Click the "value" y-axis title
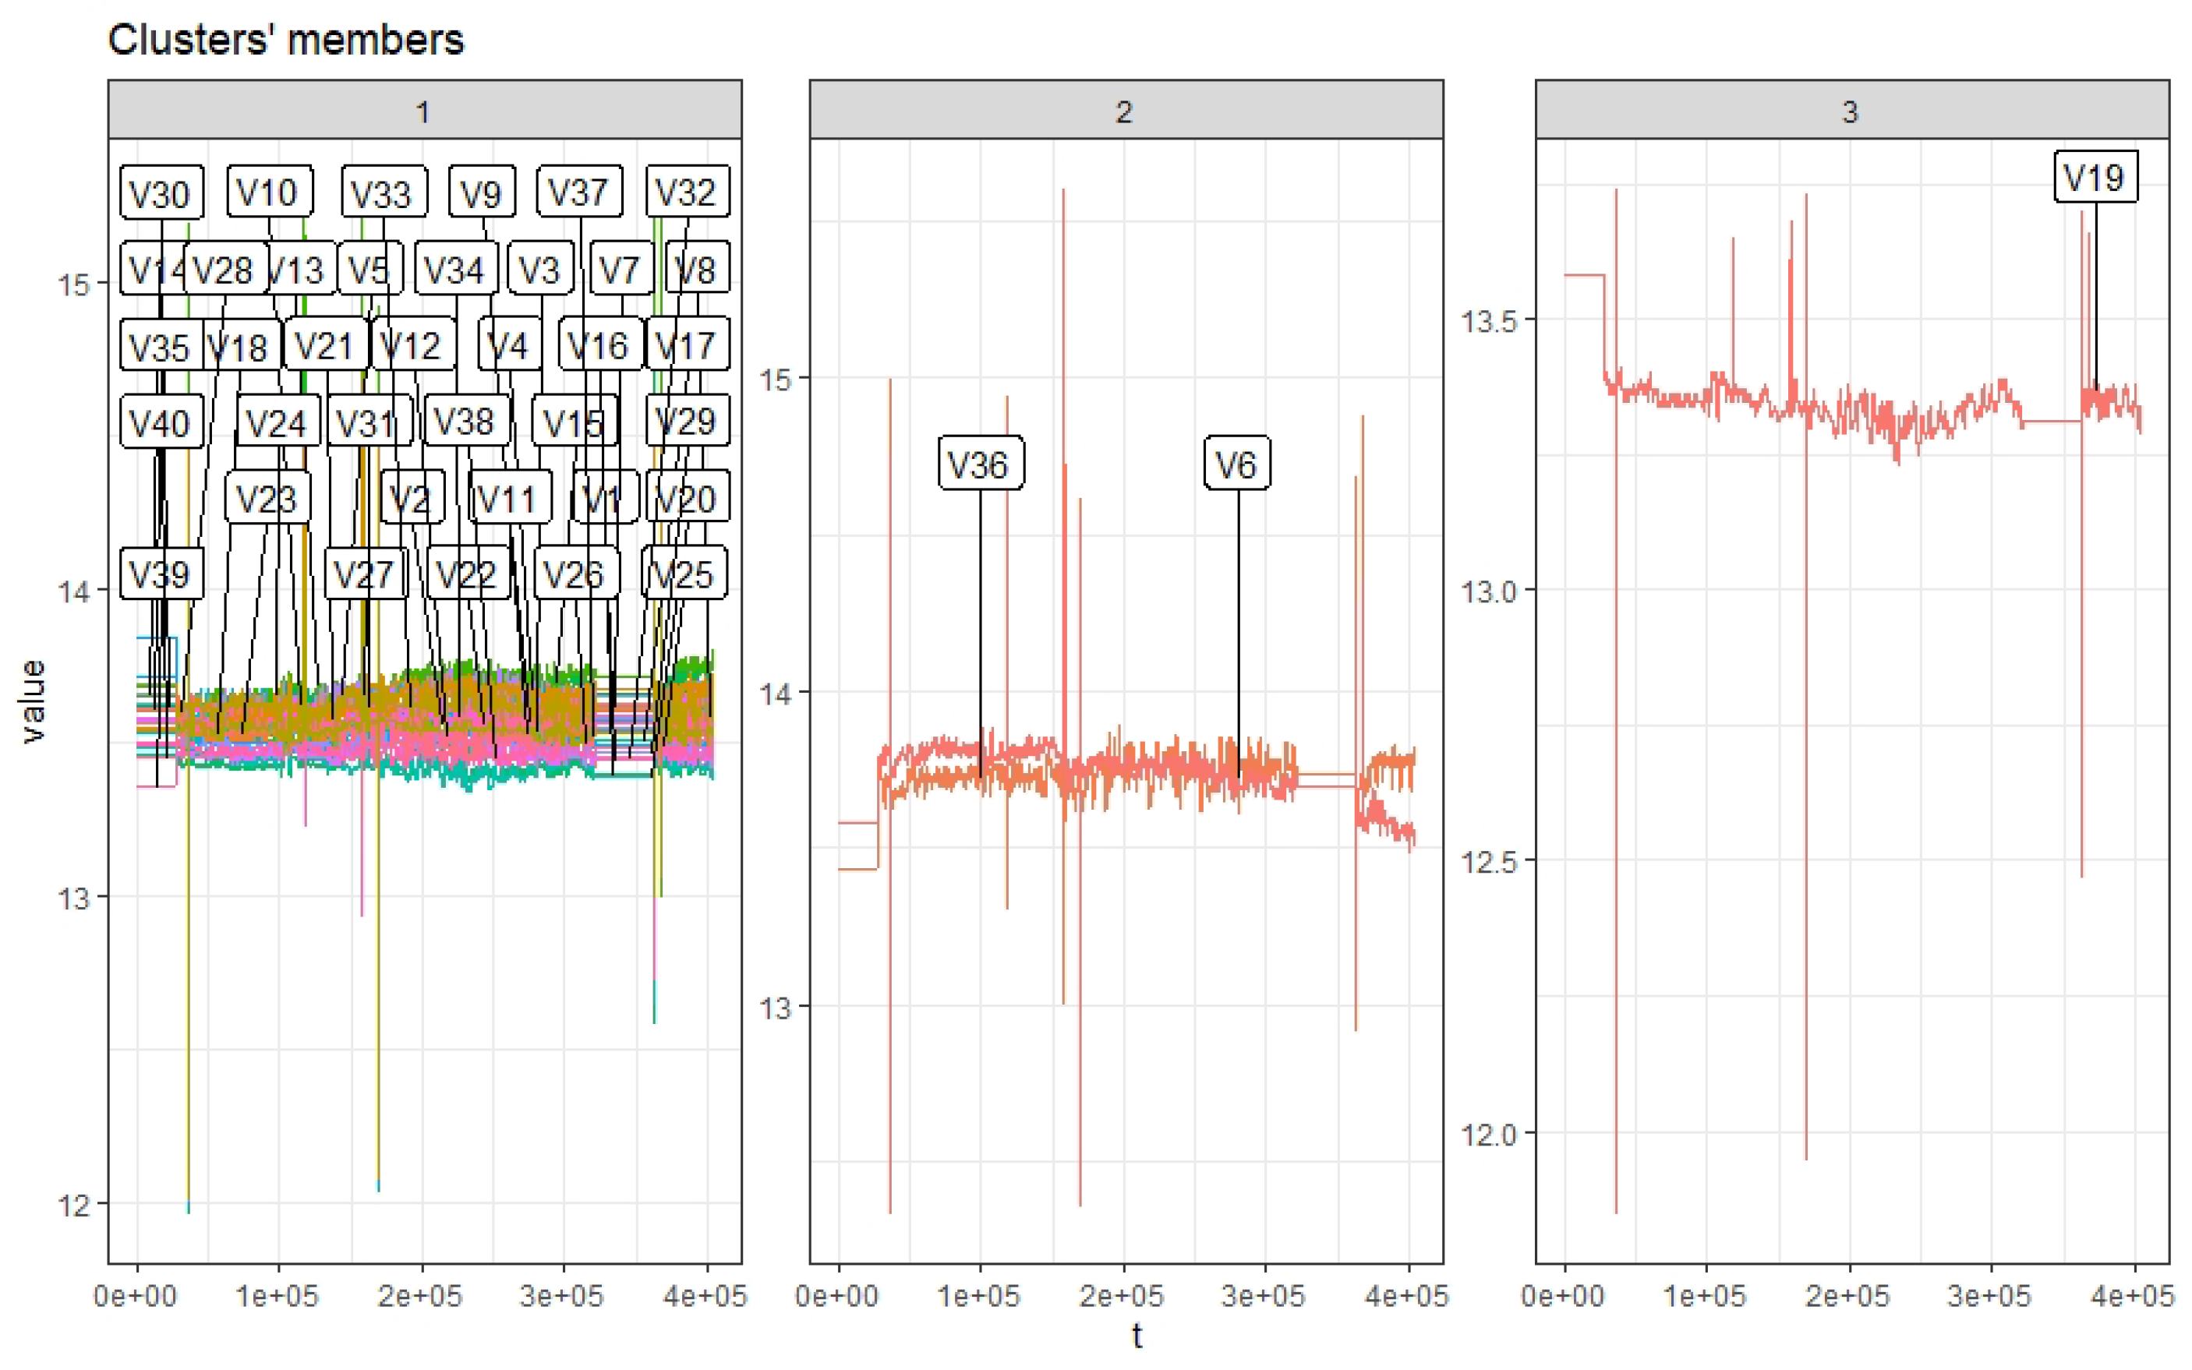Viewport: 2192px width, 1370px height. click(x=34, y=701)
